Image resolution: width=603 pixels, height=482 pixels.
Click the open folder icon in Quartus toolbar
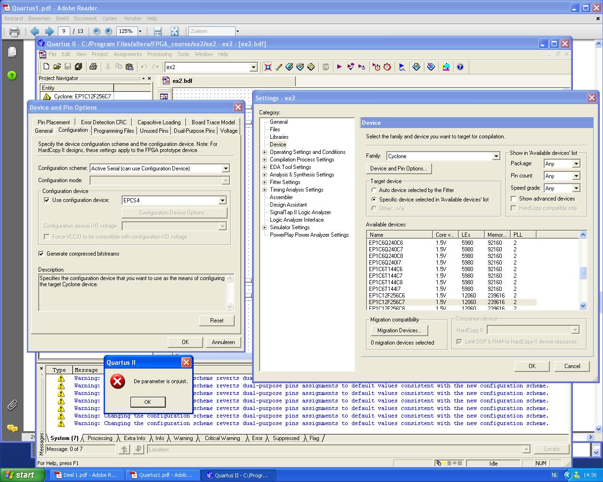click(x=57, y=67)
